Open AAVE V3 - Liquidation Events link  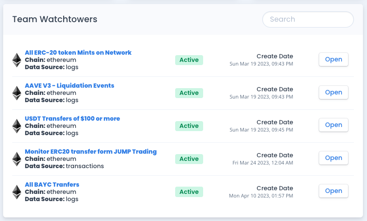[x=70, y=85]
